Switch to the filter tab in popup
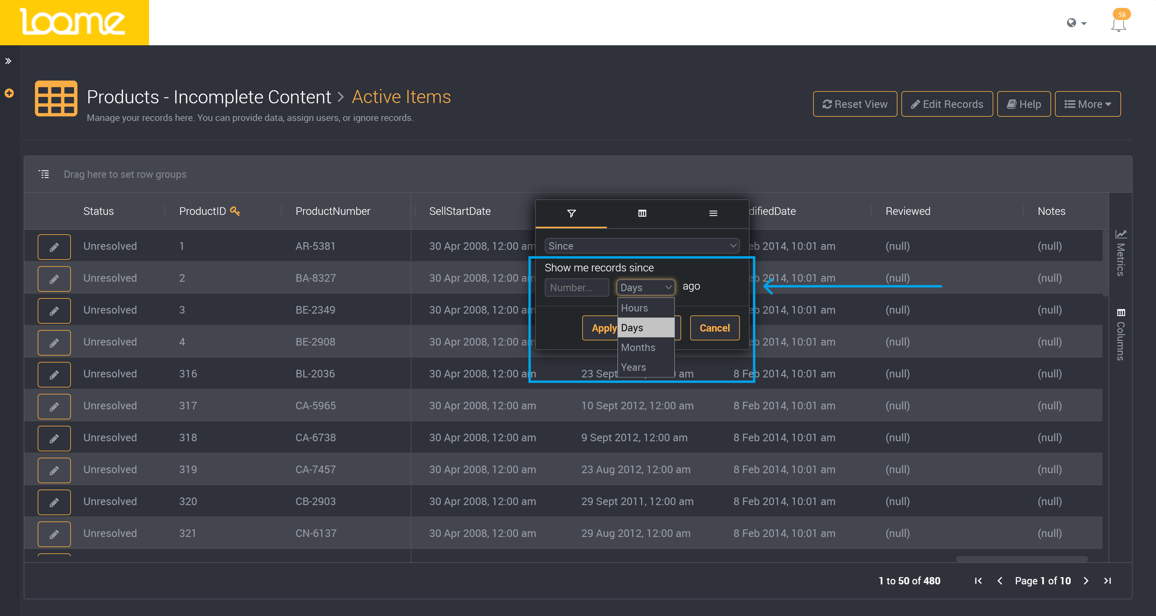The width and height of the screenshot is (1156, 616). tap(571, 213)
